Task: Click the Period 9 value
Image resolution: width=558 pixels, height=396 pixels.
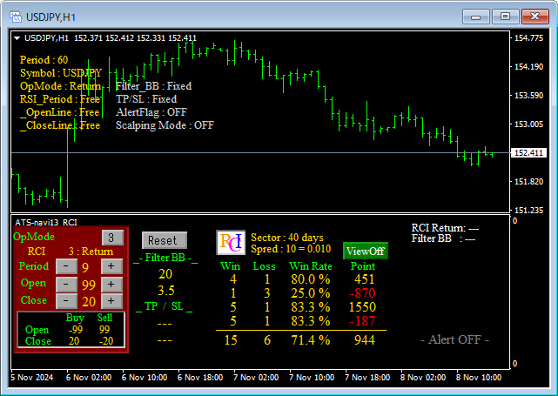Action: click(x=85, y=267)
